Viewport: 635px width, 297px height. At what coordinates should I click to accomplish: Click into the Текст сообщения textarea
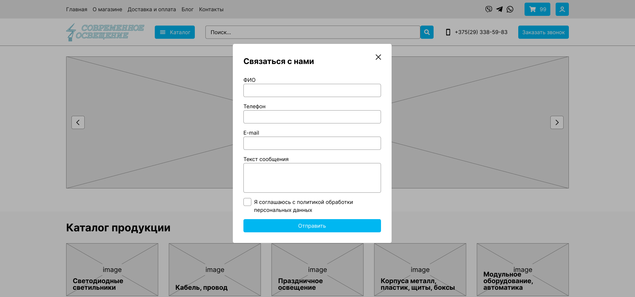312,178
